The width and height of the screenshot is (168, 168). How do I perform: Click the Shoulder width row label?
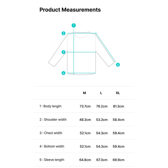tap(53, 120)
